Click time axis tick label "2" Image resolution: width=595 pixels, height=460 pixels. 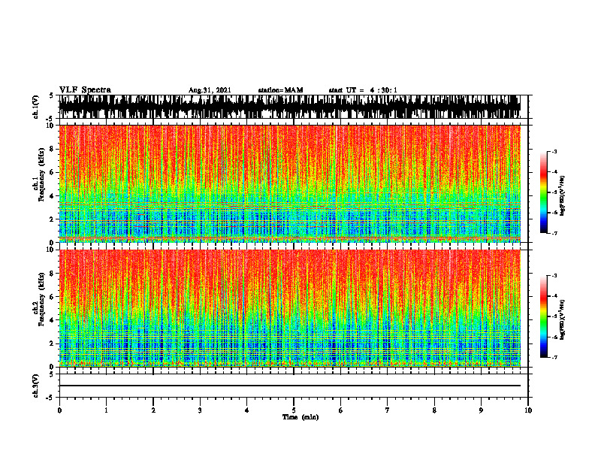pyautogui.click(x=153, y=410)
